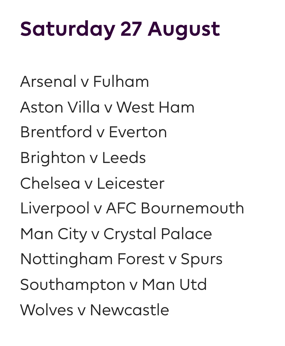
Task: Click on Aston Villa
Action: click(x=60, y=107)
